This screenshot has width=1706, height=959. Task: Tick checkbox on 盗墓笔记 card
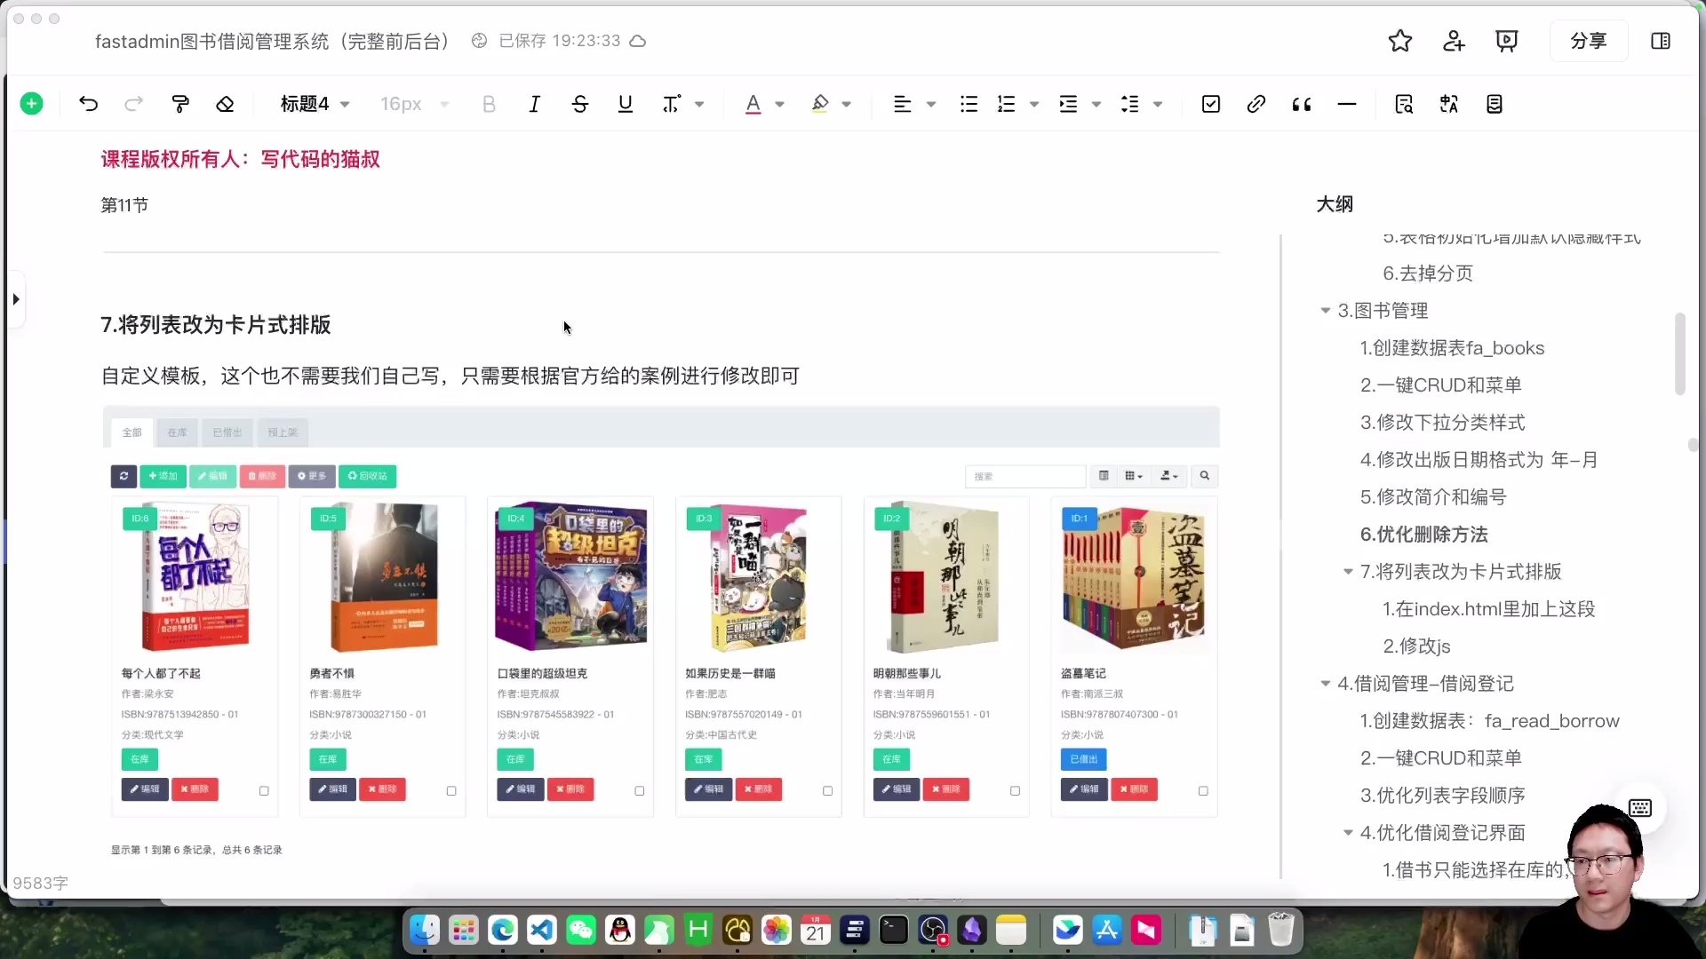[1203, 790]
